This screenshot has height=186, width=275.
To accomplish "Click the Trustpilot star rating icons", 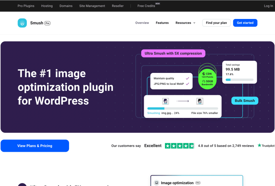I will point(179,146).
